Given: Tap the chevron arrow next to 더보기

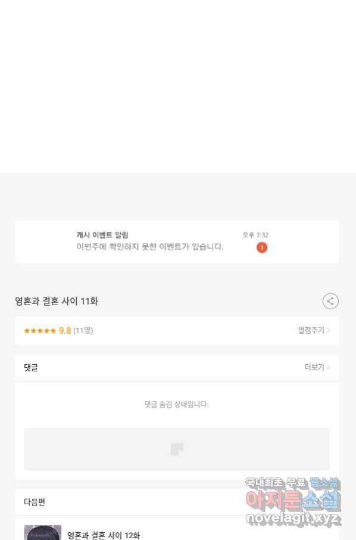Looking at the screenshot, I should [x=328, y=368].
